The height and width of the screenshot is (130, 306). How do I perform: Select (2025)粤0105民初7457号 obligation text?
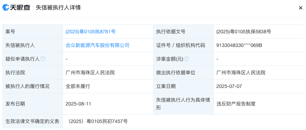[x=97, y=121]
